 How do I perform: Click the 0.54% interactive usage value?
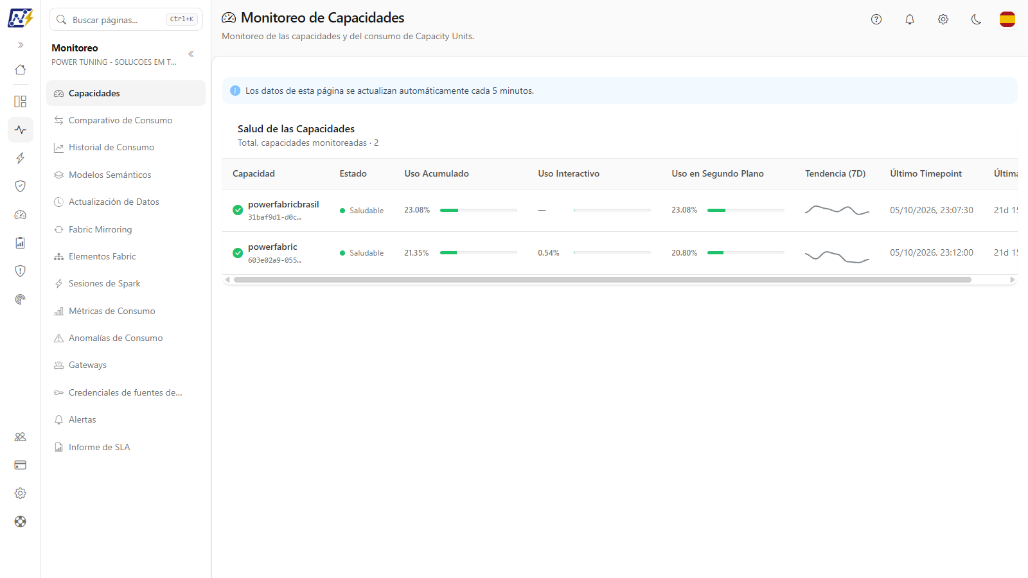549,253
